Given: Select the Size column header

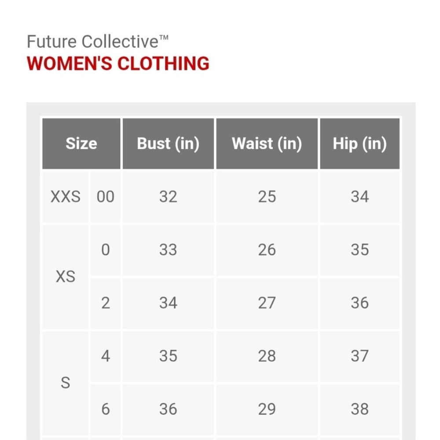Looking at the screenshot, I should point(81,143).
